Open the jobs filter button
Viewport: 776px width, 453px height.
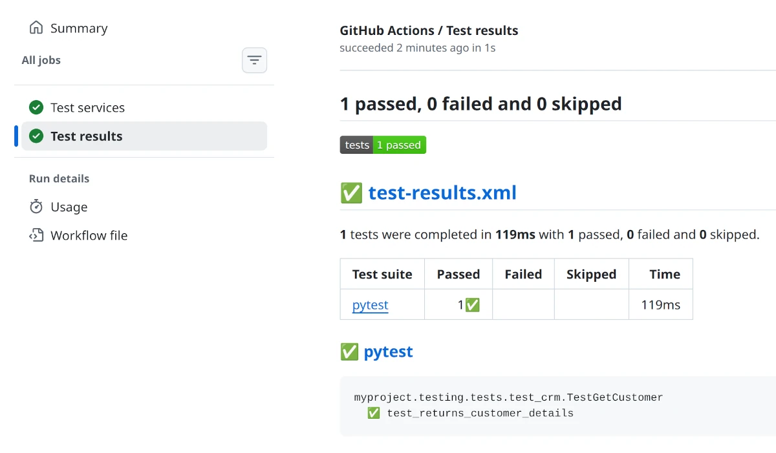[x=254, y=61]
